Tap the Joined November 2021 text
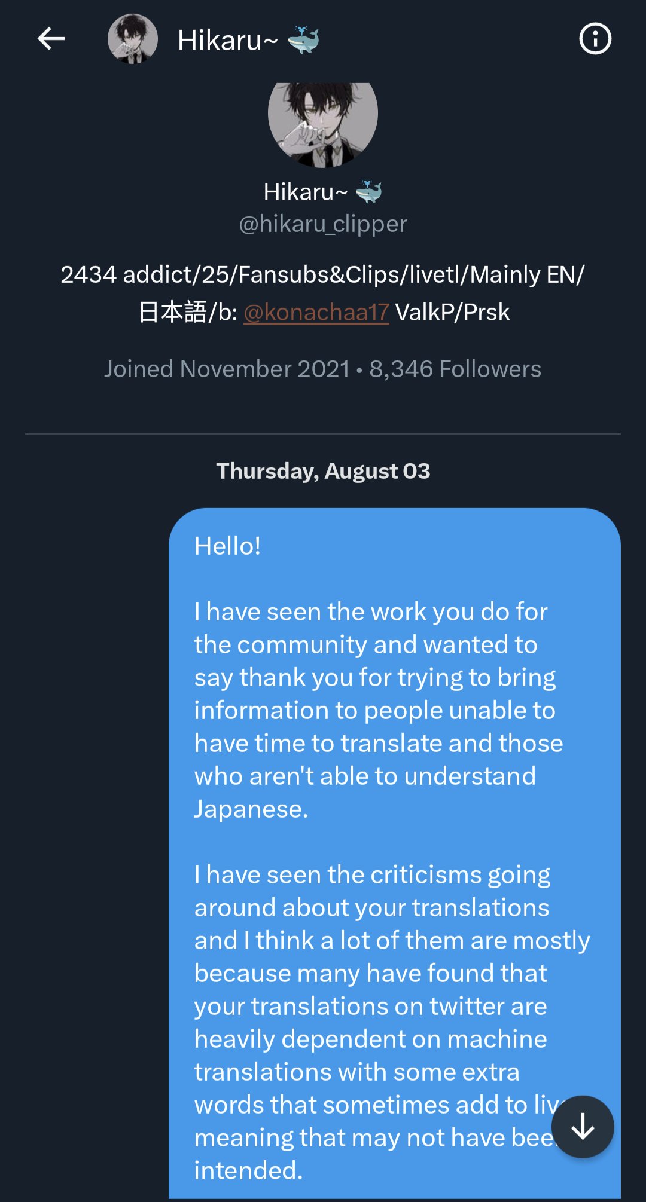Screen dimensions: 646x1202 227,369
